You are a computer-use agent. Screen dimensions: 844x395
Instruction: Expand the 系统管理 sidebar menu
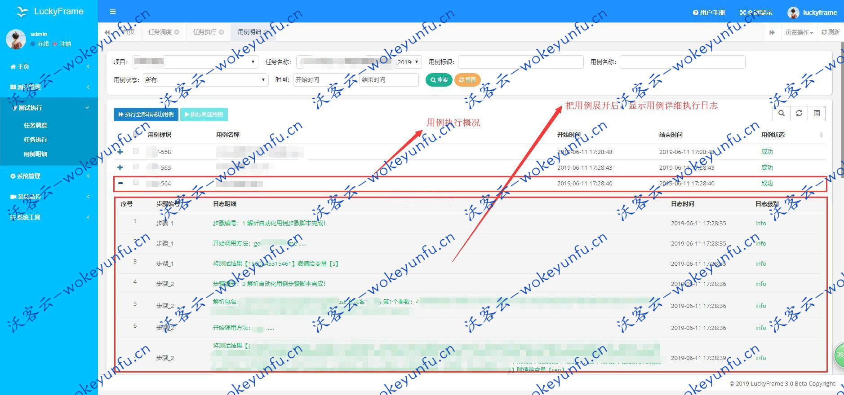coord(49,176)
